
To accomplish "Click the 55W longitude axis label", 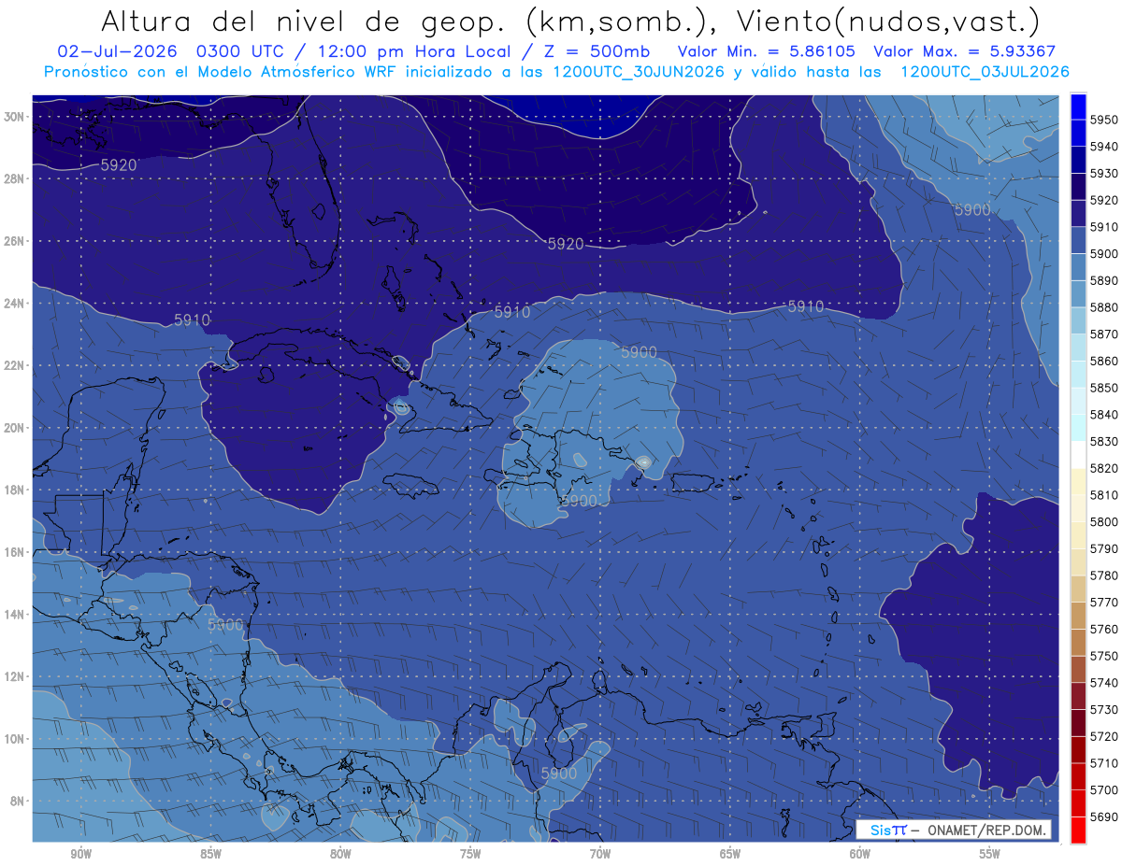I will click(x=990, y=854).
